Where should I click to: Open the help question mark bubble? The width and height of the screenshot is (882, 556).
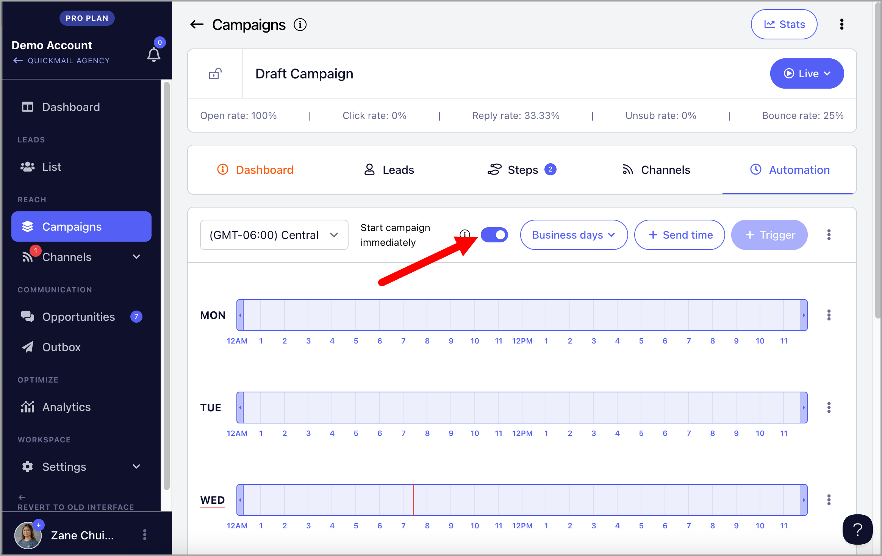857,529
